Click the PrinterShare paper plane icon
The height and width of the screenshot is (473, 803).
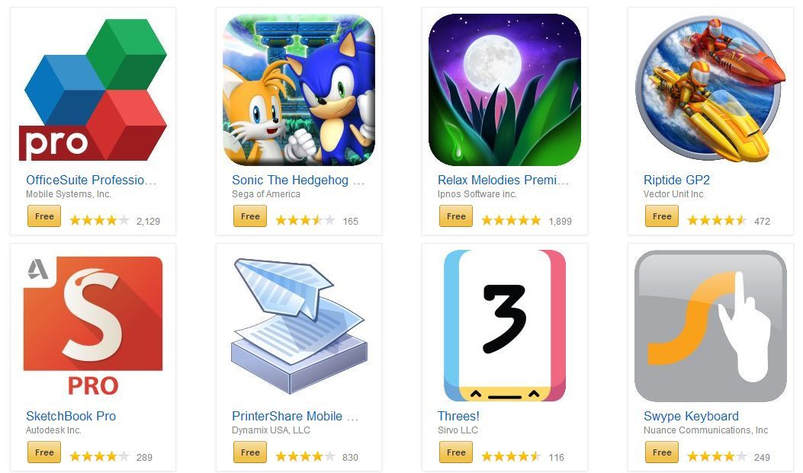tap(299, 326)
